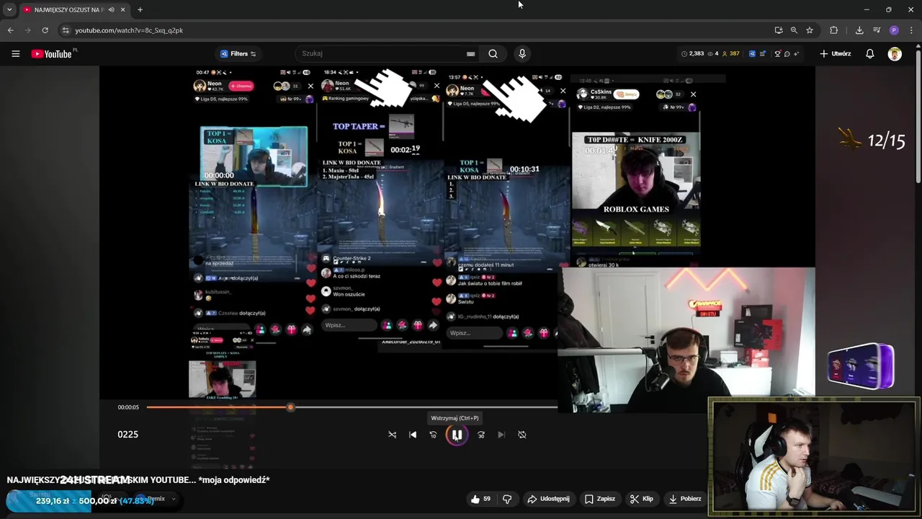The height and width of the screenshot is (519, 922).
Task: Click the magnifier search button
Action: (x=493, y=53)
